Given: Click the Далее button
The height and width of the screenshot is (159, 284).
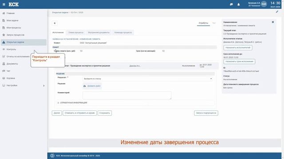Looking at the screenshot, I should pos(57,113).
